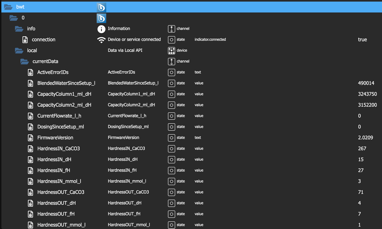
Task: Select the CurrentFlowrate_l_h tree item
Action: 59,116
